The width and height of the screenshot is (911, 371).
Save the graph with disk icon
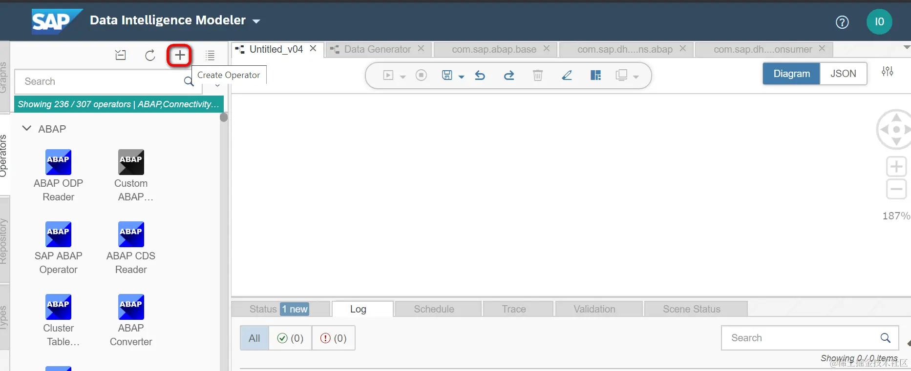[x=447, y=75]
